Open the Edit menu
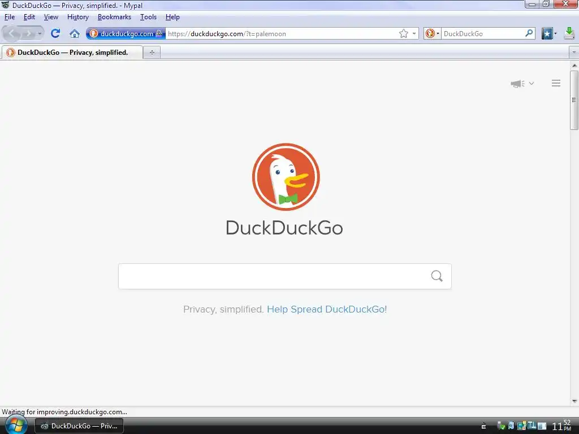The height and width of the screenshot is (434, 579). 29,17
